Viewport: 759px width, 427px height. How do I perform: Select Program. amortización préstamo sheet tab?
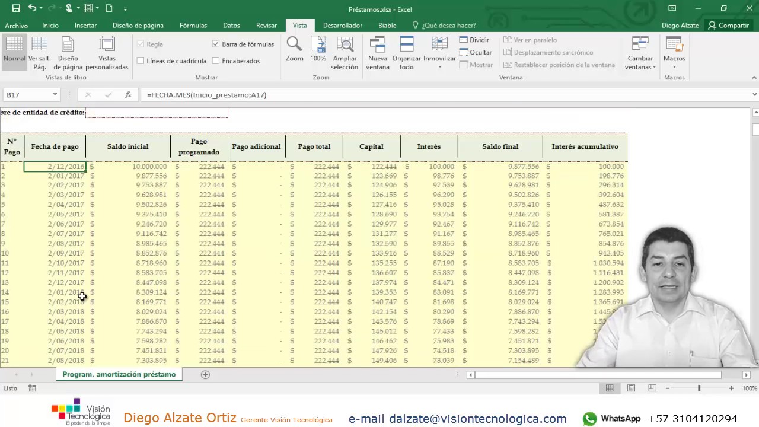click(x=119, y=374)
